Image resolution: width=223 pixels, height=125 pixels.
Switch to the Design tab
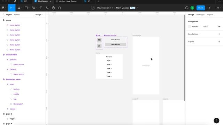pos(191,15)
